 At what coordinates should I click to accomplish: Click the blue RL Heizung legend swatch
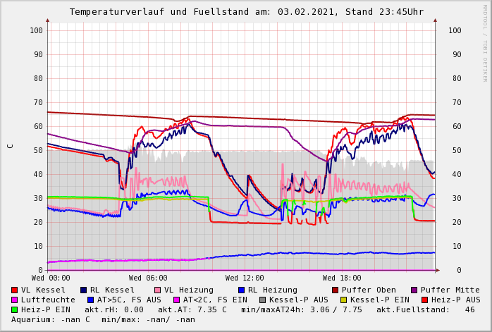coord(241,290)
